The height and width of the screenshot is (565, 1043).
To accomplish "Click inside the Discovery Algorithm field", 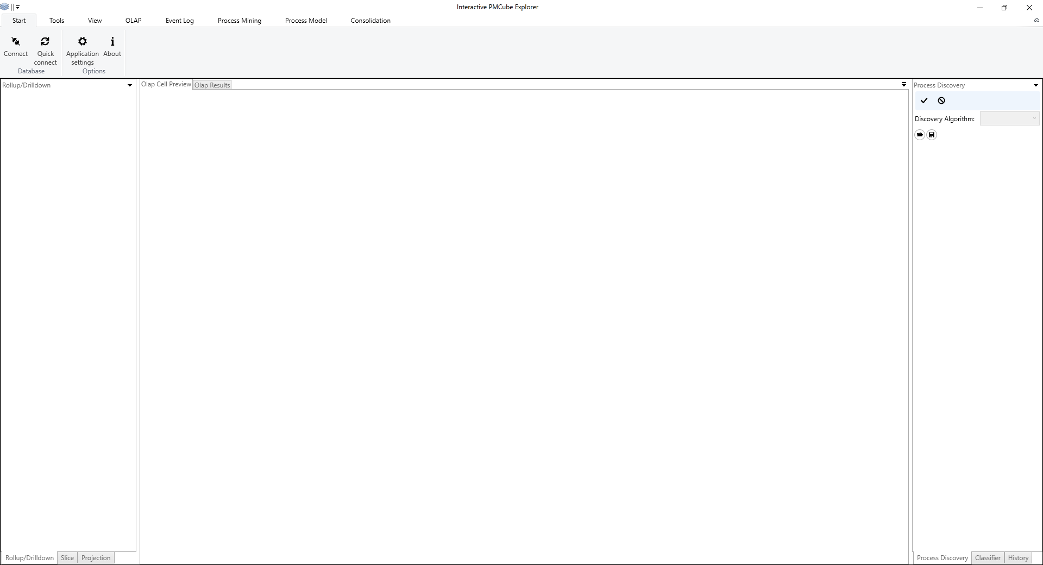I will coord(1008,118).
